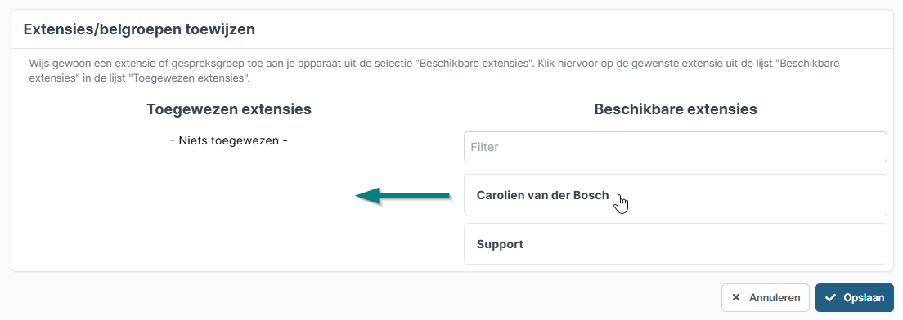Assign the Support extension
The height and width of the screenshot is (320, 903).
(675, 244)
